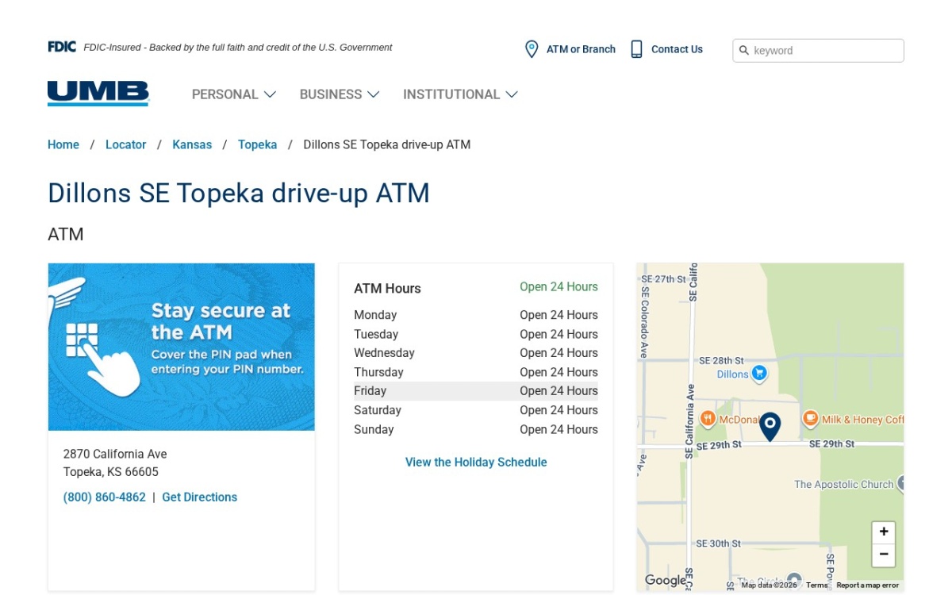Click the ATM Hours heading
Image resolution: width=952 pixels, height=595 pixels.
(x=387, y=289)
